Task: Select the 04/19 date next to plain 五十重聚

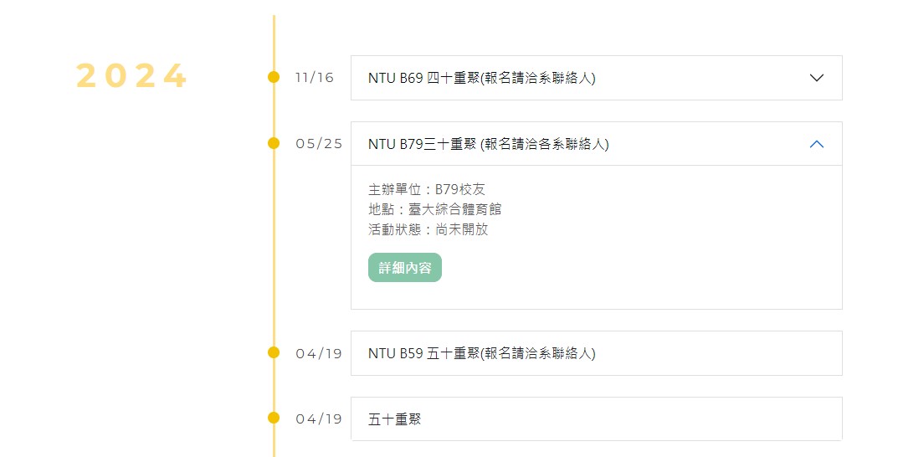Action: click(x=319, y=419)
